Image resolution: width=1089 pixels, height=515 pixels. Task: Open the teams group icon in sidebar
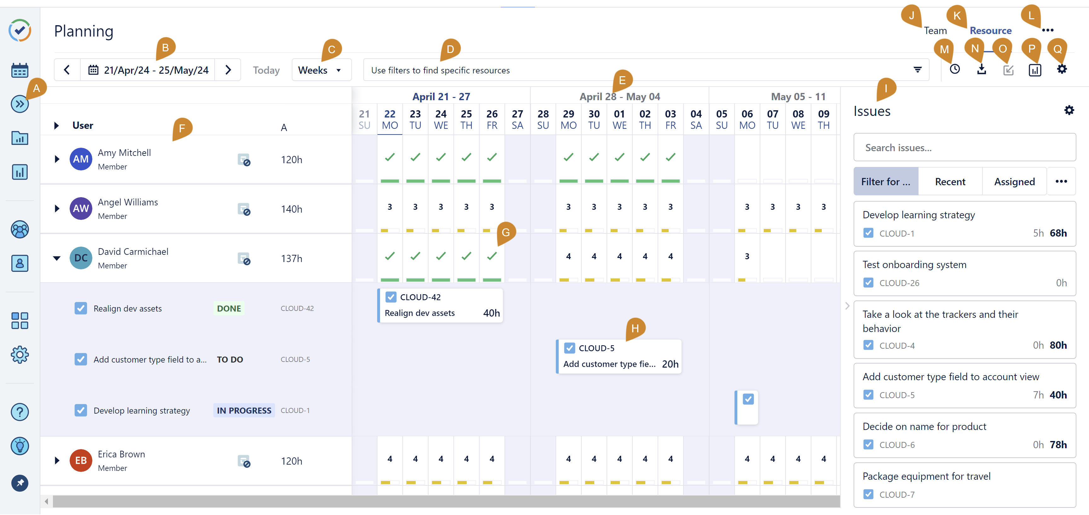pyautogui.click(x=20, y=229)
